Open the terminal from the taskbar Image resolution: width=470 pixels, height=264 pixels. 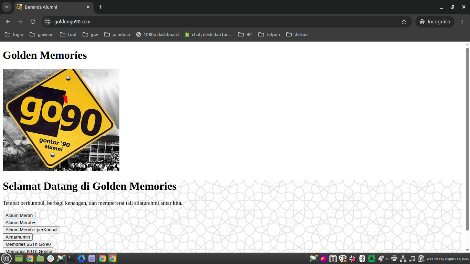71,258
